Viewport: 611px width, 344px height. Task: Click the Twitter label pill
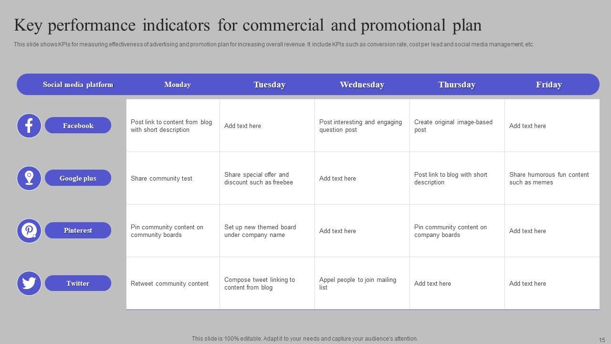78,283
